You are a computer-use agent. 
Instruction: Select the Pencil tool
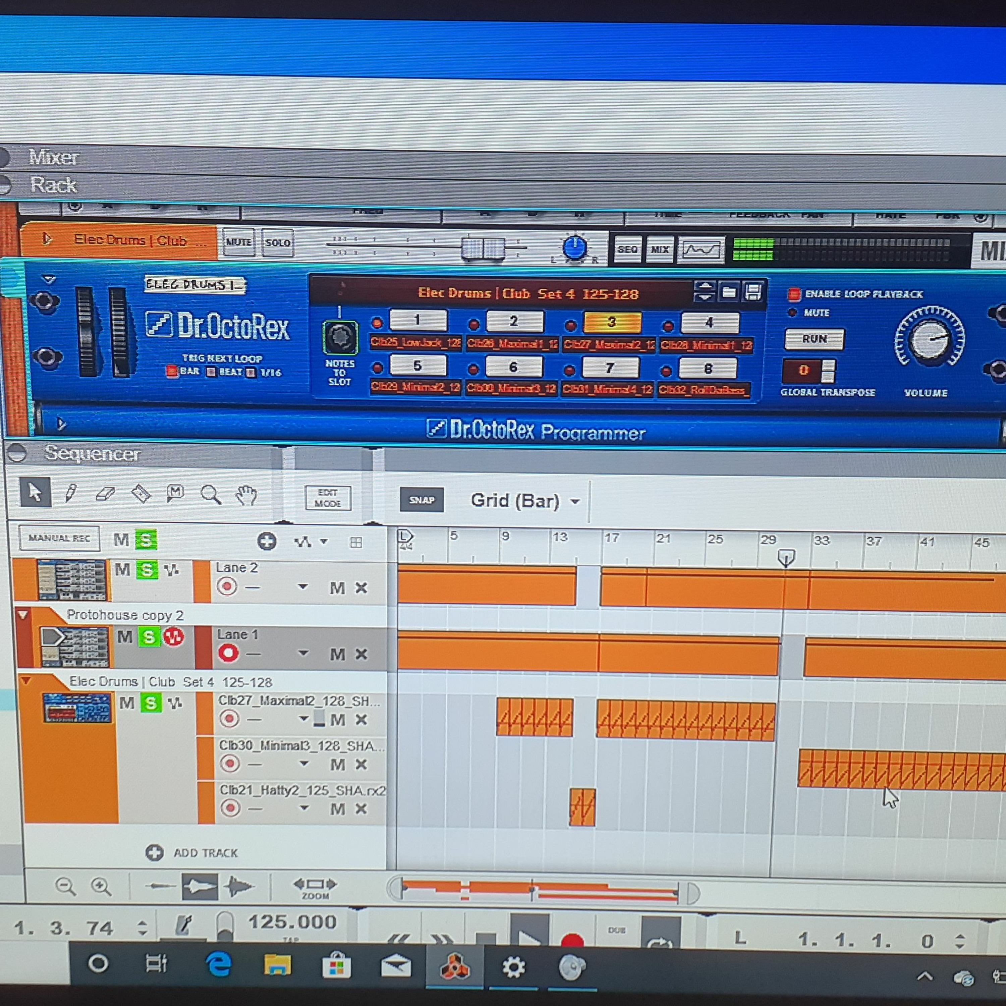coord(71,493)
